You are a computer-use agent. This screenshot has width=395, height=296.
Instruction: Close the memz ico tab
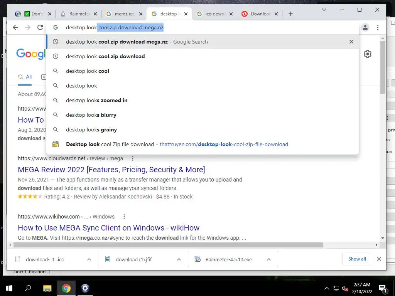(141, 14)
